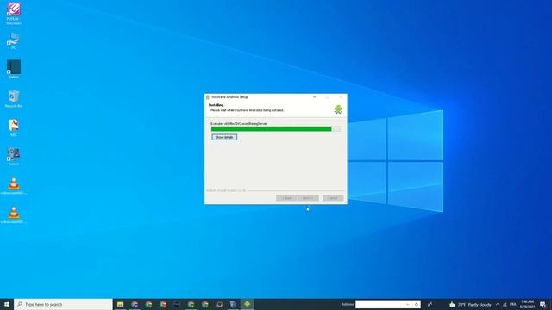Click the "Installing" heading text
Viewport: 552px width, 310px height.
[x=216, y=105]
